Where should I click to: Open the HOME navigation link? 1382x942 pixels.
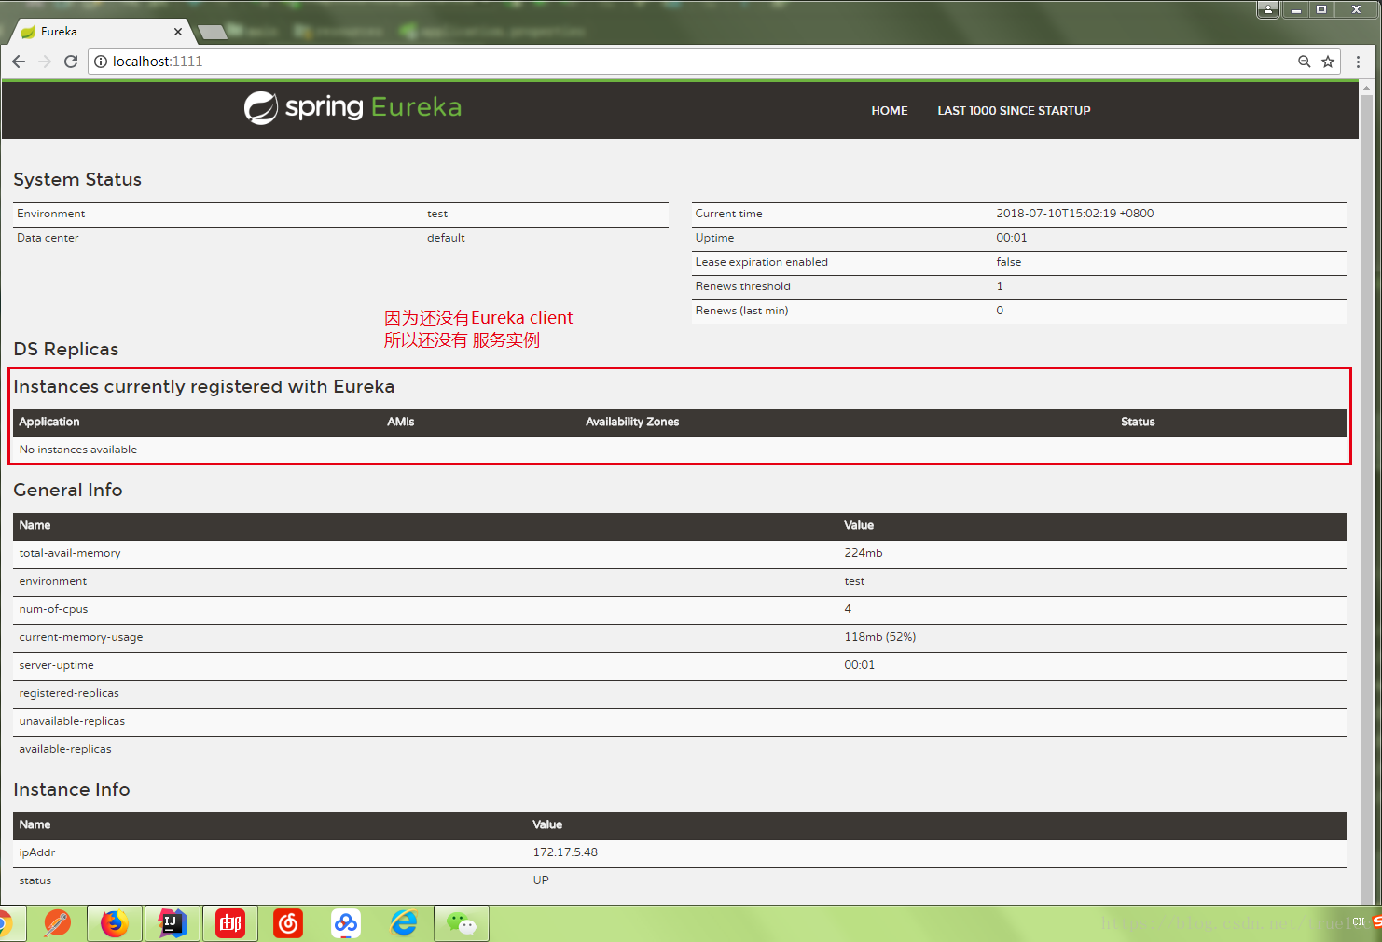[x=890, y=110]
